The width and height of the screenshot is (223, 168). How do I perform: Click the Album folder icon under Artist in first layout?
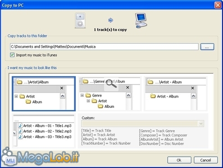coord(28,102)
